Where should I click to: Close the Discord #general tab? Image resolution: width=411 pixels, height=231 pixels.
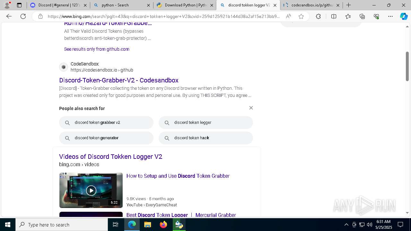(x=85, y=5)
